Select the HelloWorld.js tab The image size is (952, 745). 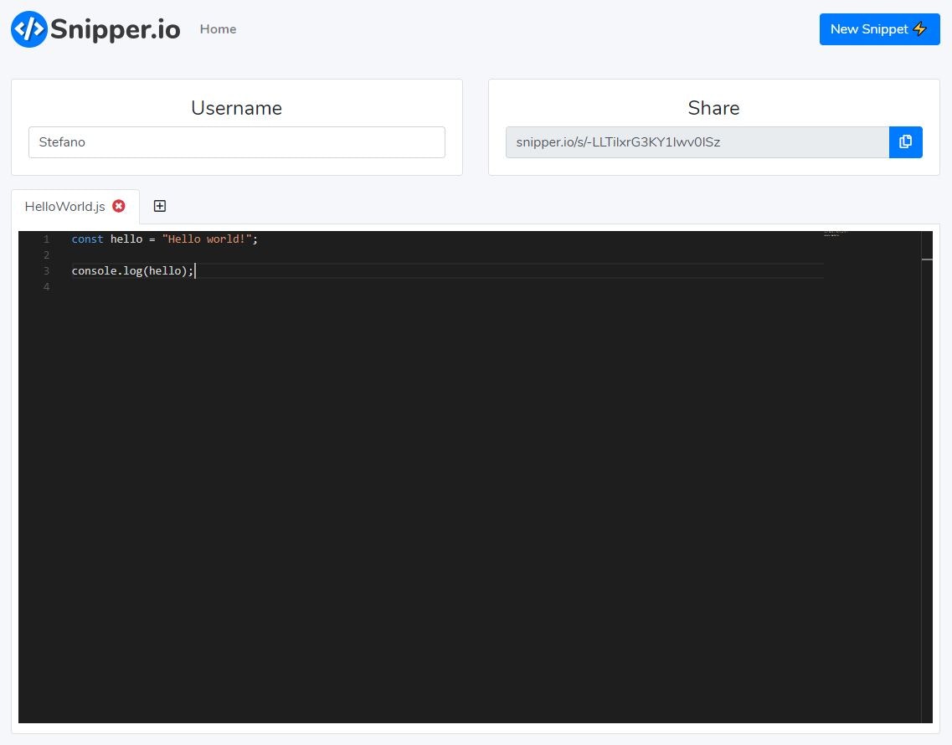point(64,206)
